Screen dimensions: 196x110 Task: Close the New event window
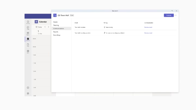click(x=176, y=11)
